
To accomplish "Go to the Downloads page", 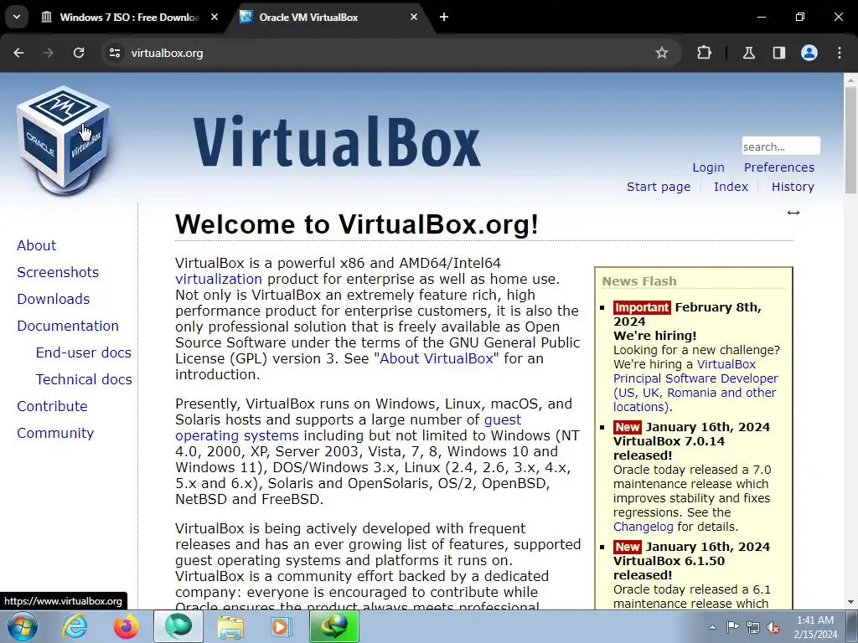I will click(54, 299).
